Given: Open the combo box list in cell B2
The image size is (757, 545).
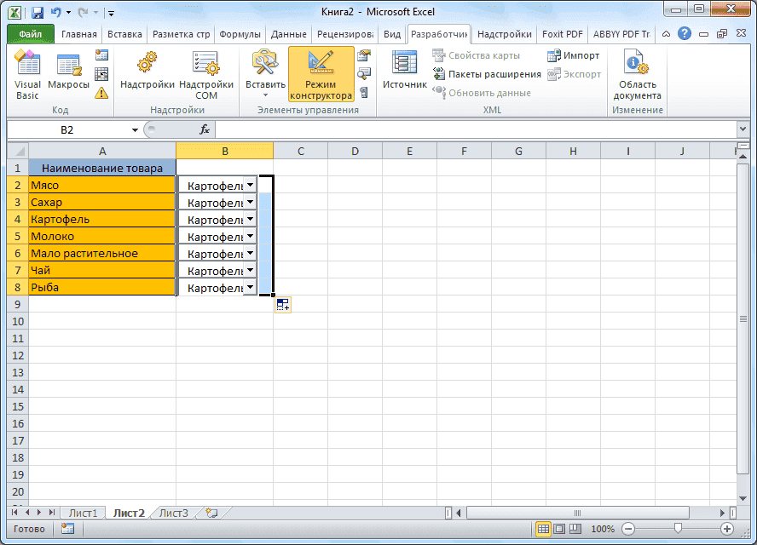Looking at the screenshot, I should point(251,184).
